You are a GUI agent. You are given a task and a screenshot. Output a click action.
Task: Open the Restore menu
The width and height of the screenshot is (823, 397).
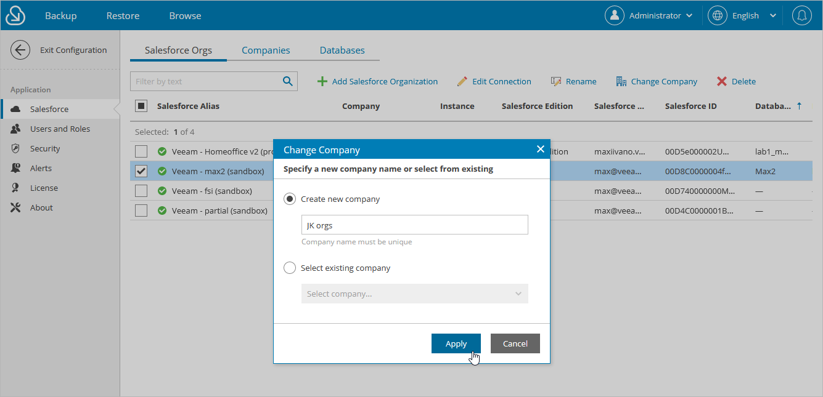point(123,15)
